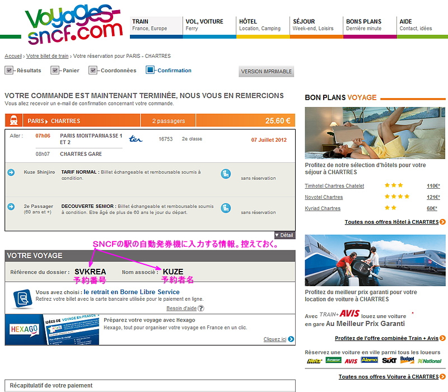Click the SVKREA booking reference
The height and width of the screenshot is (392, 448).
click(90, 272)
